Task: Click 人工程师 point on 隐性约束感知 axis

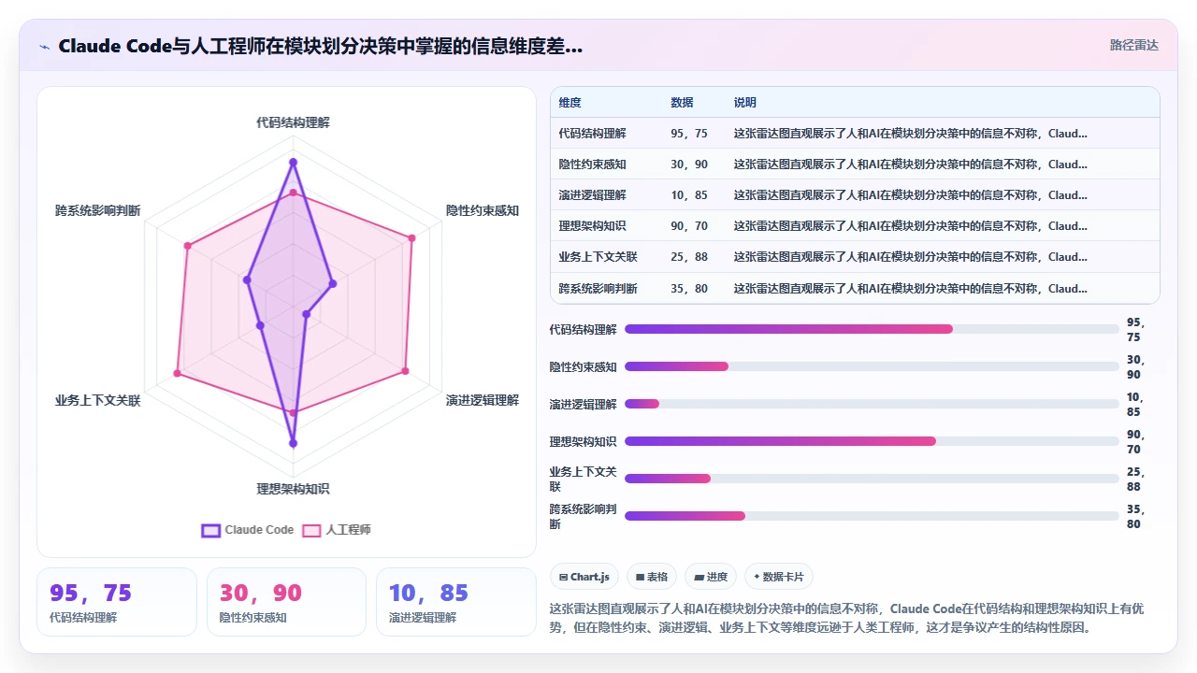Action: click(x=411, y=237)
